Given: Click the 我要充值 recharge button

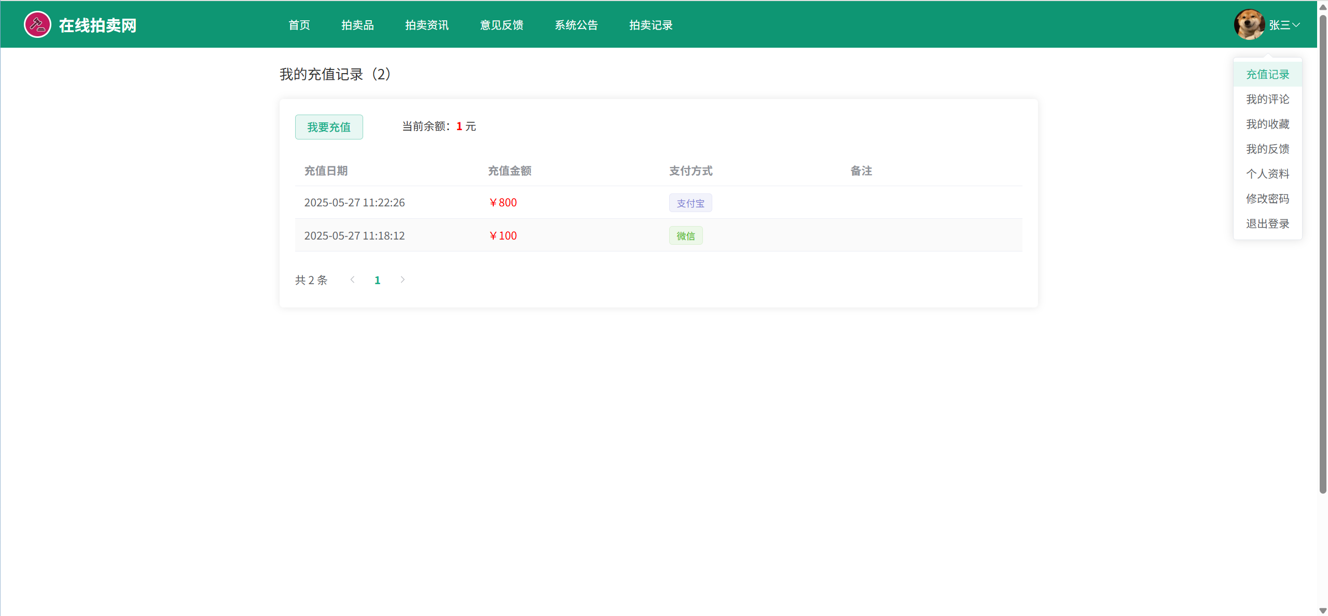Looking at the screenshot, I should 329,127.
